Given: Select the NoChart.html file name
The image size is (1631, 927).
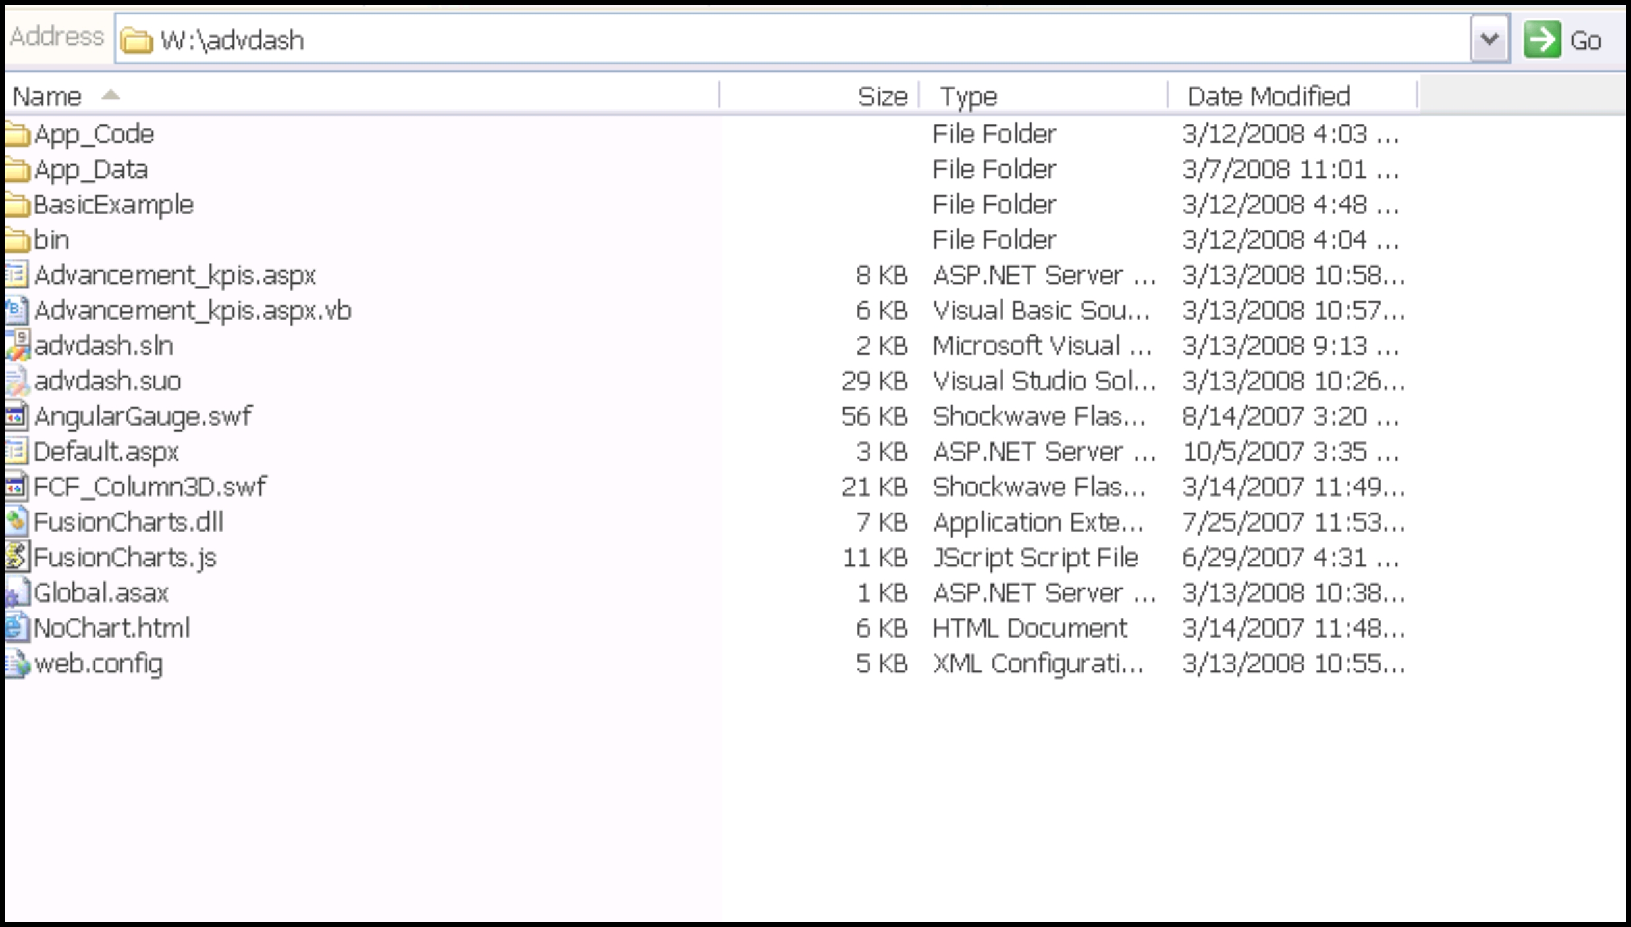Looking at the screenshot, I should point(112,628).
